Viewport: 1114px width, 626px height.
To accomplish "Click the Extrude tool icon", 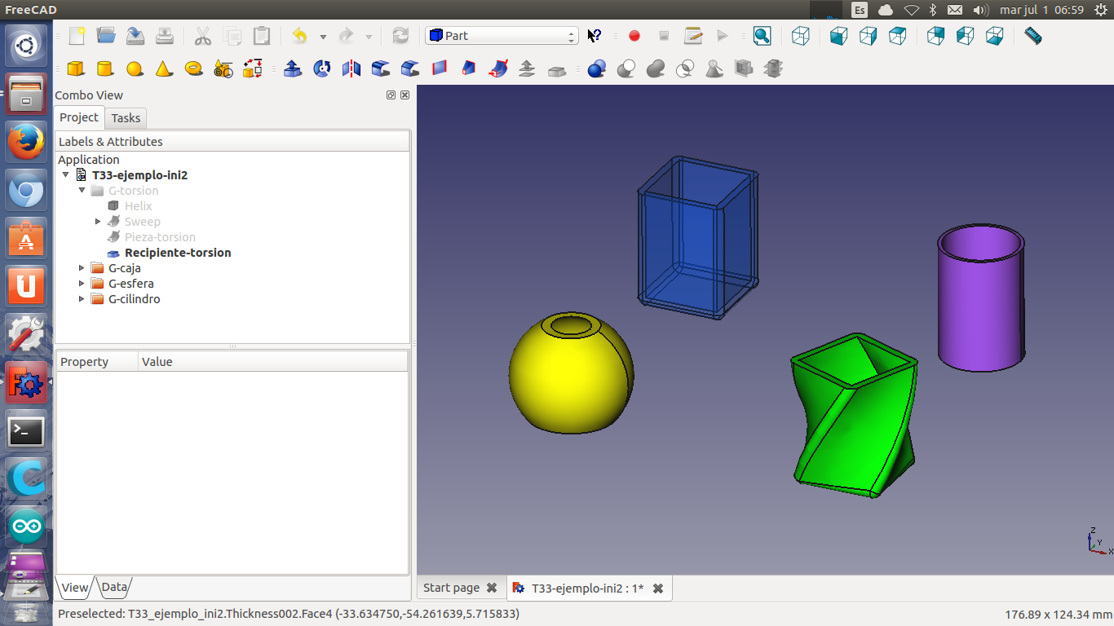I will click(x=292, y=69).
